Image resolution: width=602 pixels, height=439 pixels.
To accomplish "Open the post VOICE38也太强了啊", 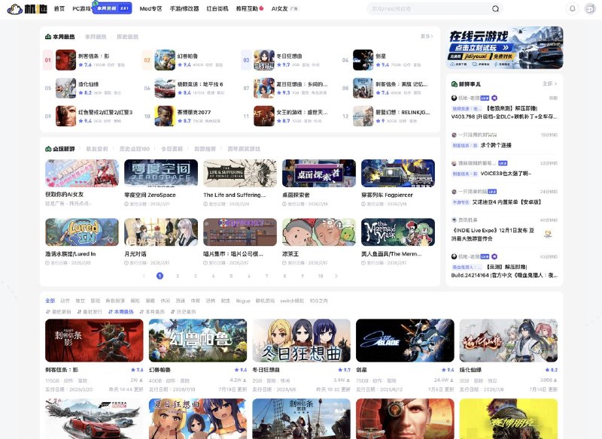I will click(506, 174).
